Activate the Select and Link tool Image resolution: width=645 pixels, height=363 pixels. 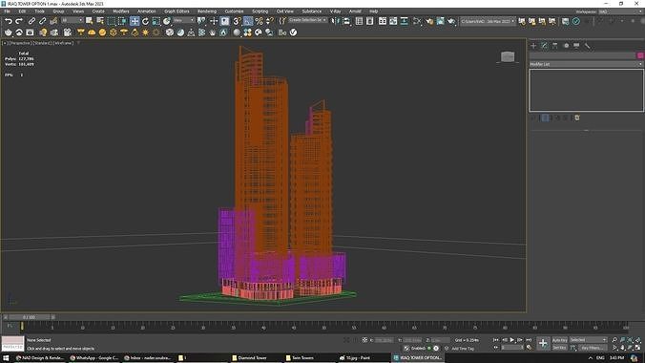[x=31, y=21]
